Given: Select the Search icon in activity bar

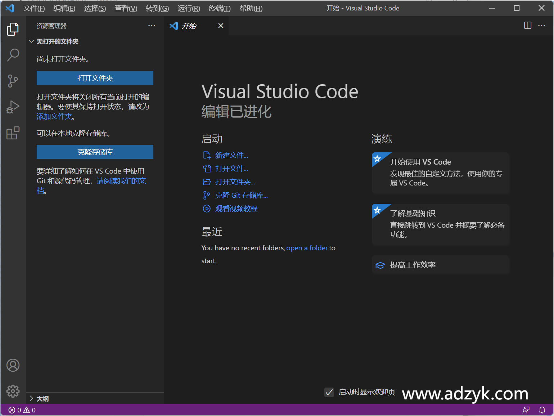Looking at the screenshot, I should pyautogui.click(x=13, y=55).
